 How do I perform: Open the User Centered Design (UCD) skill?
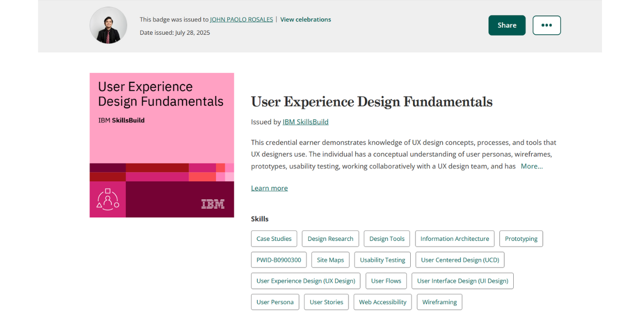(x=460, y=260)
